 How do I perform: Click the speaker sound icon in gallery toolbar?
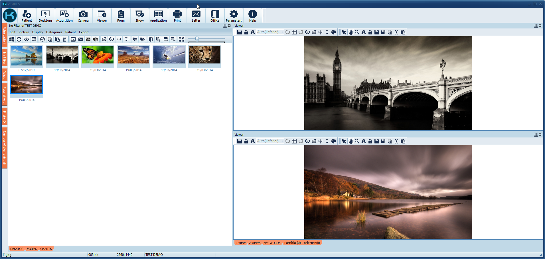coord(96,39)
